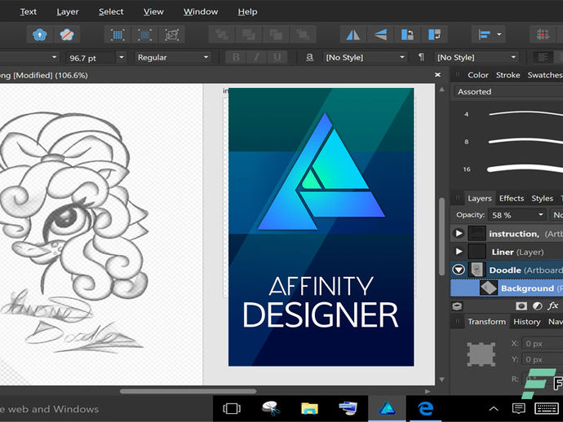
Task: Toggle Underline formatting
Action: click(277, 57)
